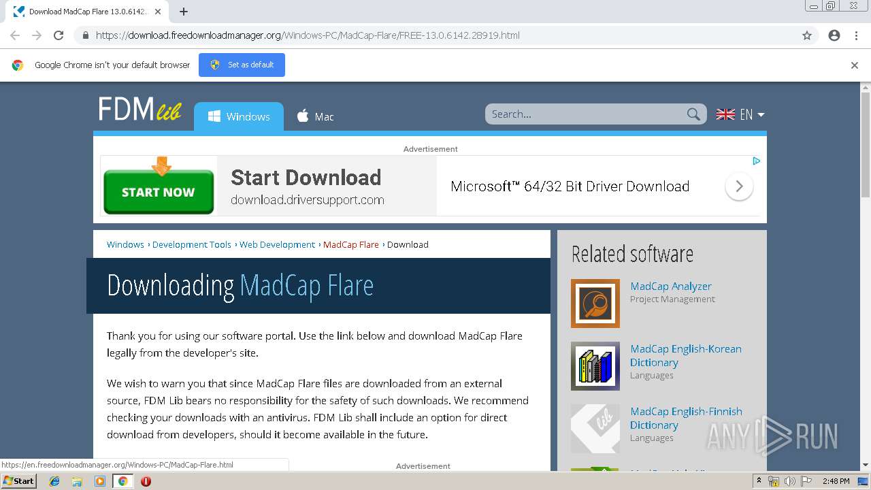Click the MadCap Analyzer icon thumbnail

point(595,304)
